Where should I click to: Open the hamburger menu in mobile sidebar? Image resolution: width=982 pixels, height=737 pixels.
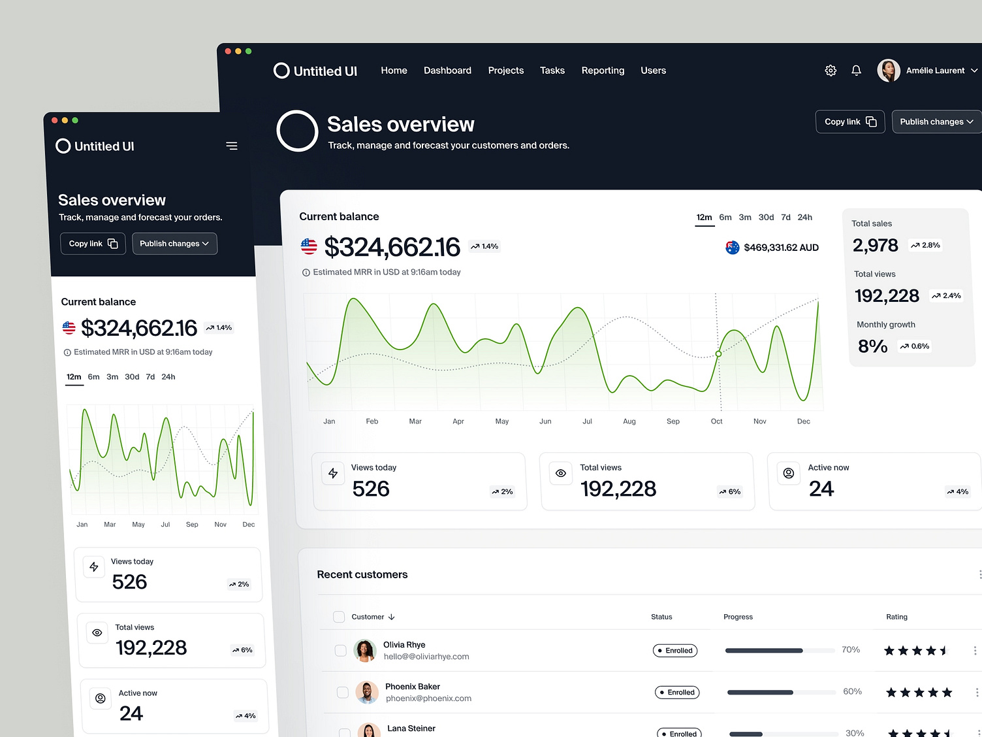232,146
